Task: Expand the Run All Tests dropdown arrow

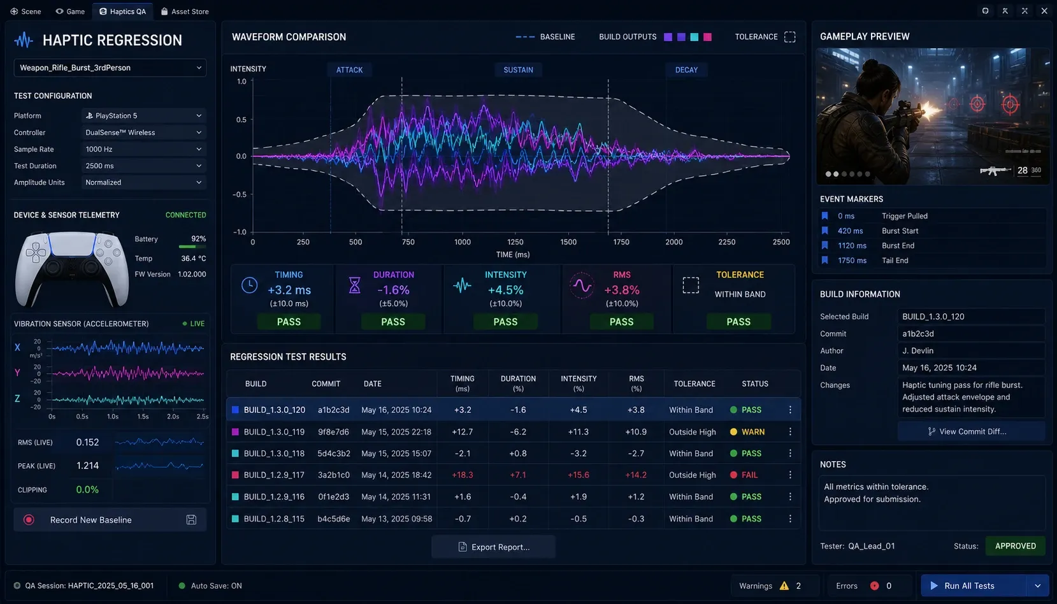Action: click(1037, 586)
